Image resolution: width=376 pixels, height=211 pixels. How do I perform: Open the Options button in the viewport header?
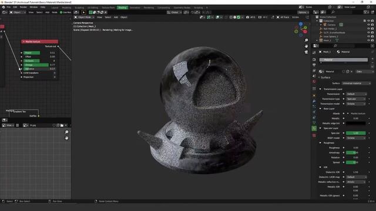(x=303, y=12)
